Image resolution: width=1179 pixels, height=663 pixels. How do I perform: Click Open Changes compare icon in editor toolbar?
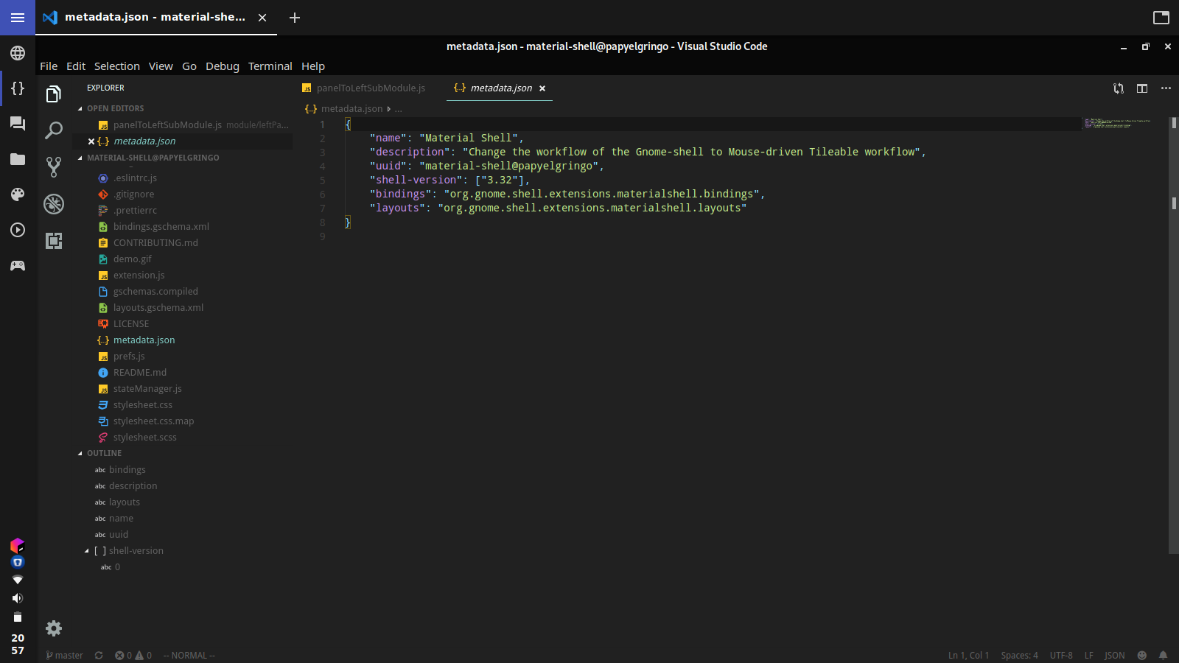(1119, 88)
